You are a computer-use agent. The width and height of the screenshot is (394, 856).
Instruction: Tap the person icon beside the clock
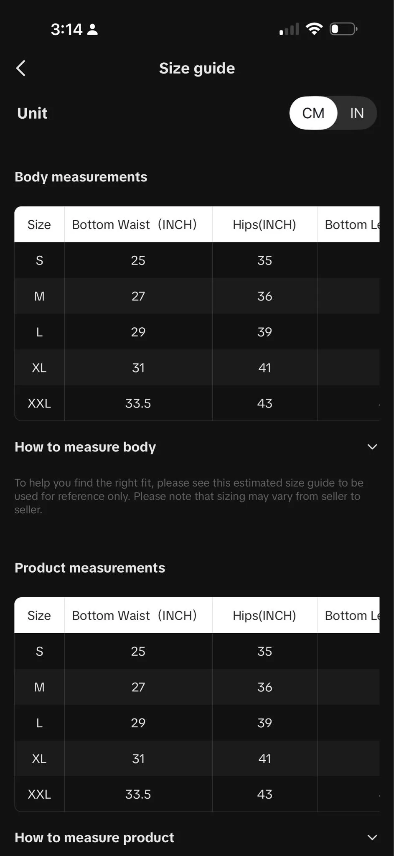(x=92, y=29)
